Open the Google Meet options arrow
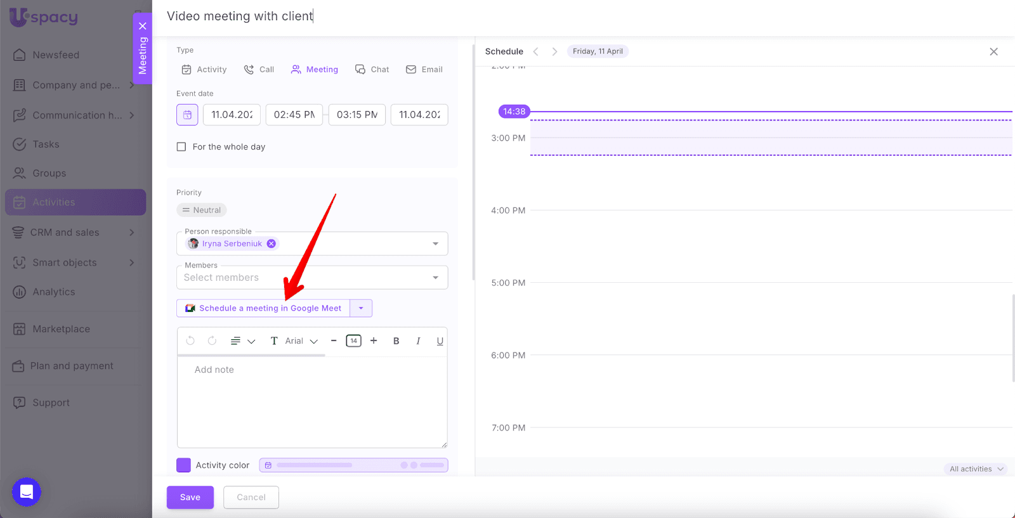 (x=361, y=308)
